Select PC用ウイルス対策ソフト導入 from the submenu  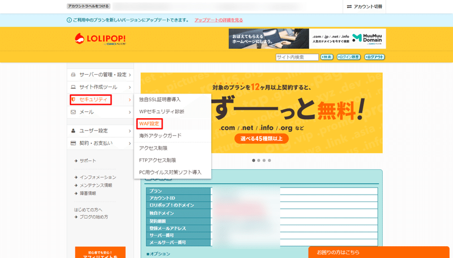[170, 173]
